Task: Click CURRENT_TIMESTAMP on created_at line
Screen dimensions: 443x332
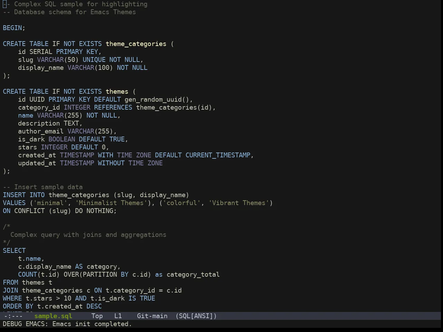Action: tap(218, 155)
